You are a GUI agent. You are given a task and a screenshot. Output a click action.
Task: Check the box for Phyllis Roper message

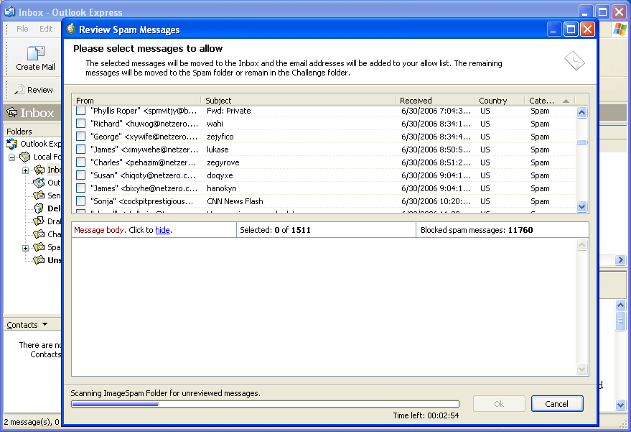[x=80, y=111]
